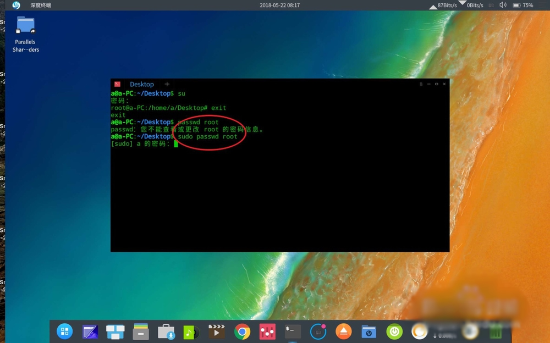550x343 pixels.
Task: Launch Google Chrome from the dock
Action: point(242,331)
